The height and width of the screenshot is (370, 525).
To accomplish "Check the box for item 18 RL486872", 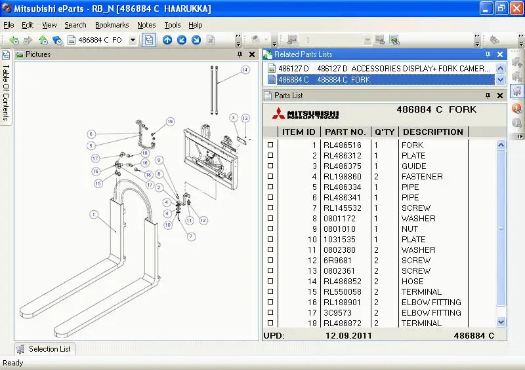I will pyautogui.click(x=270, y=323).
